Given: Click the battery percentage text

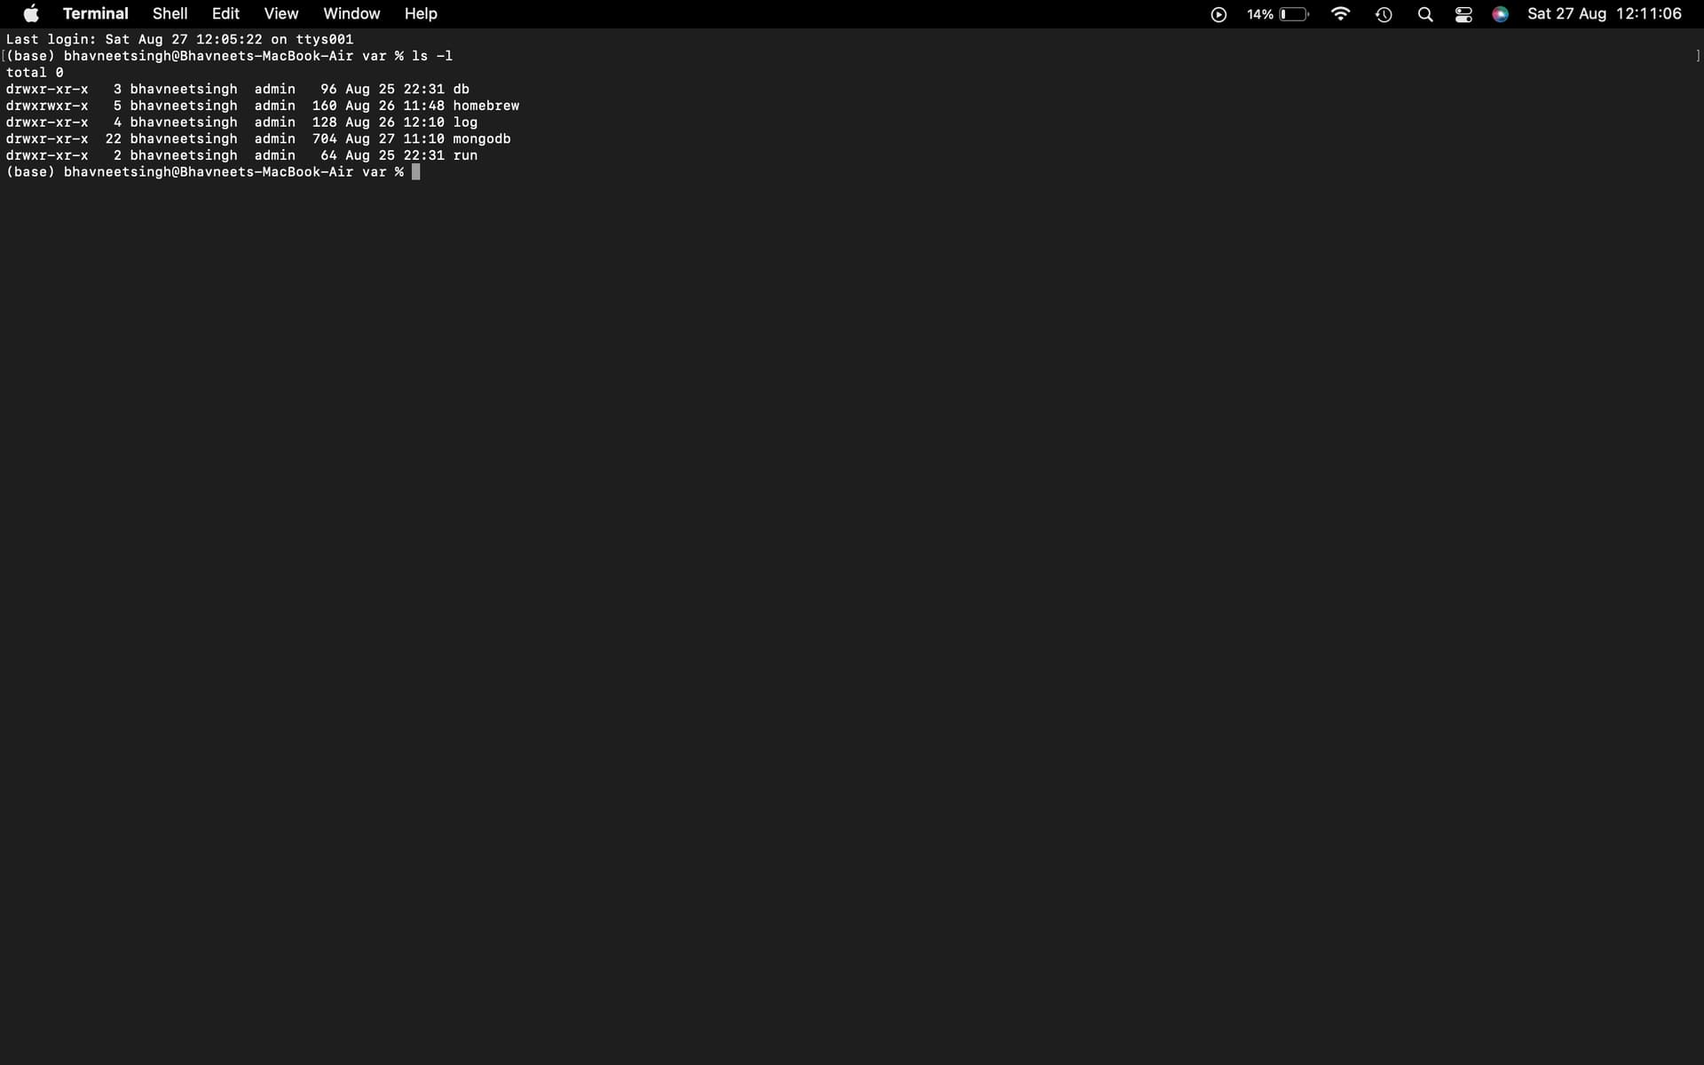Looking at the screenshot, I should (x=1259, y=14).
